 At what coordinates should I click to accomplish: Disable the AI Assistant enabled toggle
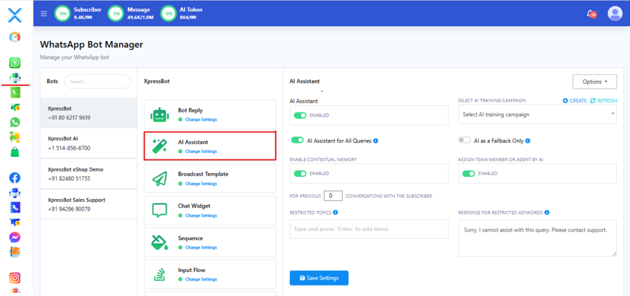click(x=300, y=115)
